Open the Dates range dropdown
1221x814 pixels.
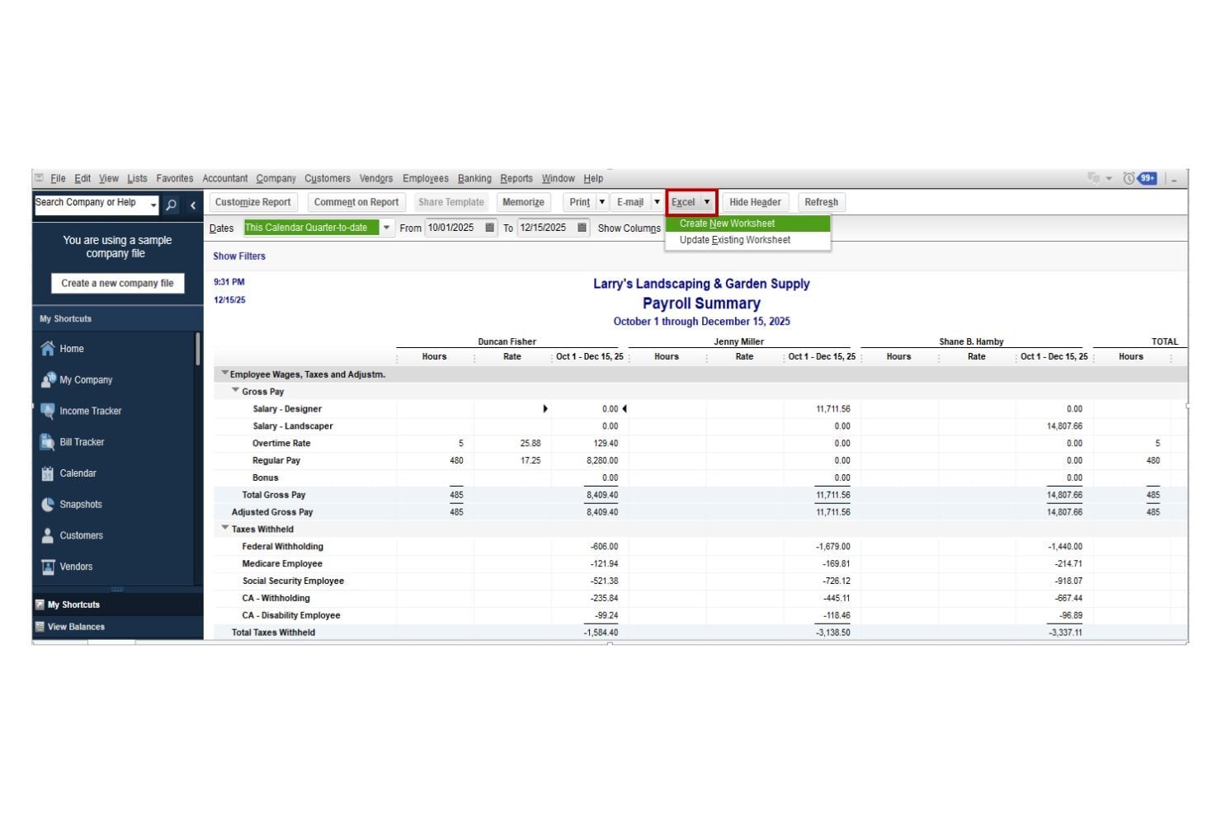point(386,228)
